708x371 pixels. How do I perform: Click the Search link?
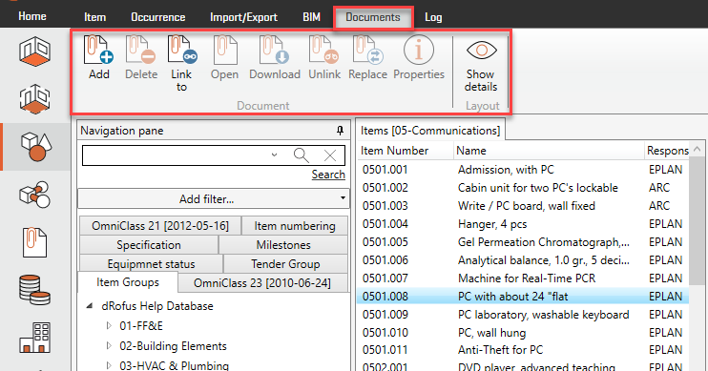tap(328, 175)
